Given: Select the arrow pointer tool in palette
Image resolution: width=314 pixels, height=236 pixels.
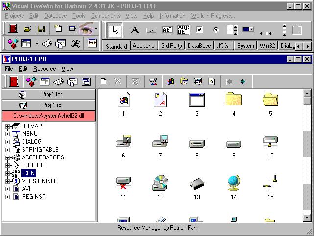Looking at the screenshot, I should (116, 30).
